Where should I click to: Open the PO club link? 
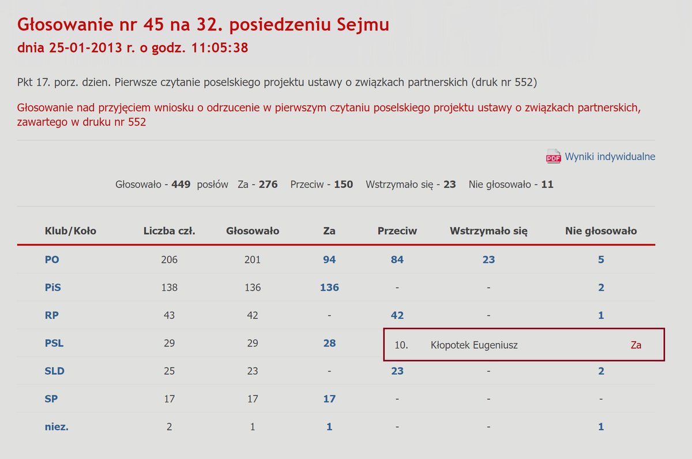52,259
